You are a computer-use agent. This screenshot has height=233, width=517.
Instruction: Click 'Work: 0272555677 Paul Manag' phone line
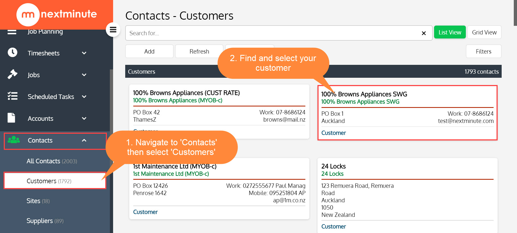266,186
